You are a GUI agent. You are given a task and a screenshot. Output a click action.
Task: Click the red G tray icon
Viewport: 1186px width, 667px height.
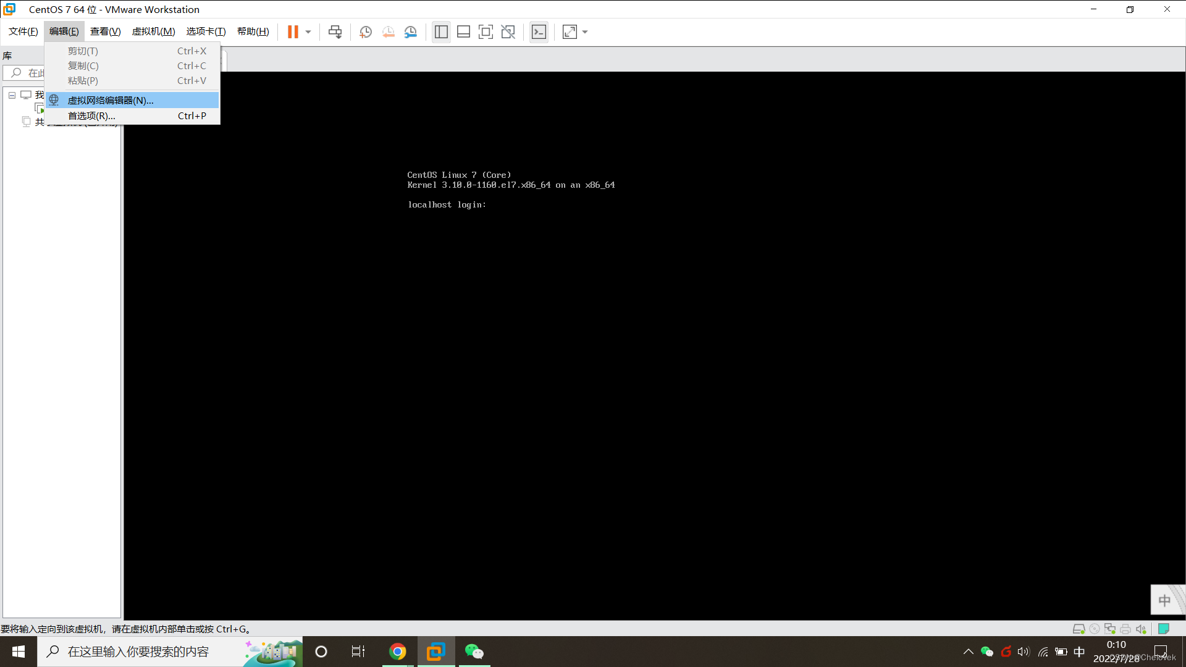pyautogui.click(x=1006, y=652)
